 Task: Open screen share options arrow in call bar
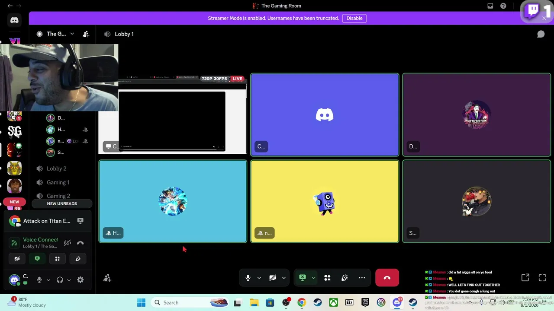click(x=313, y=278)
